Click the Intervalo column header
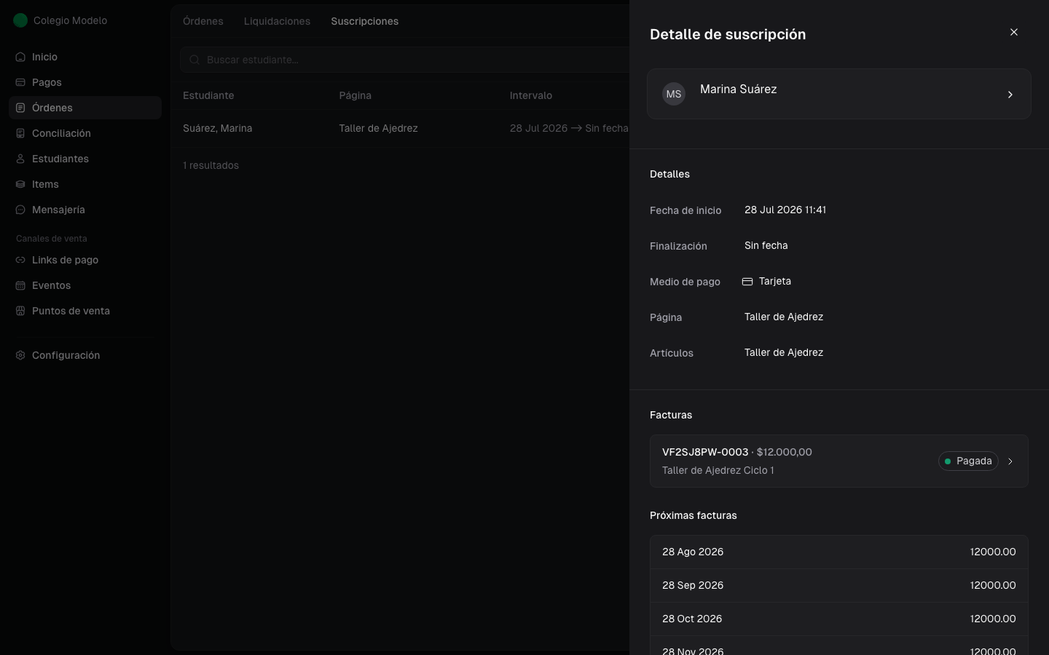1049x655 pixels. (531, 95)
